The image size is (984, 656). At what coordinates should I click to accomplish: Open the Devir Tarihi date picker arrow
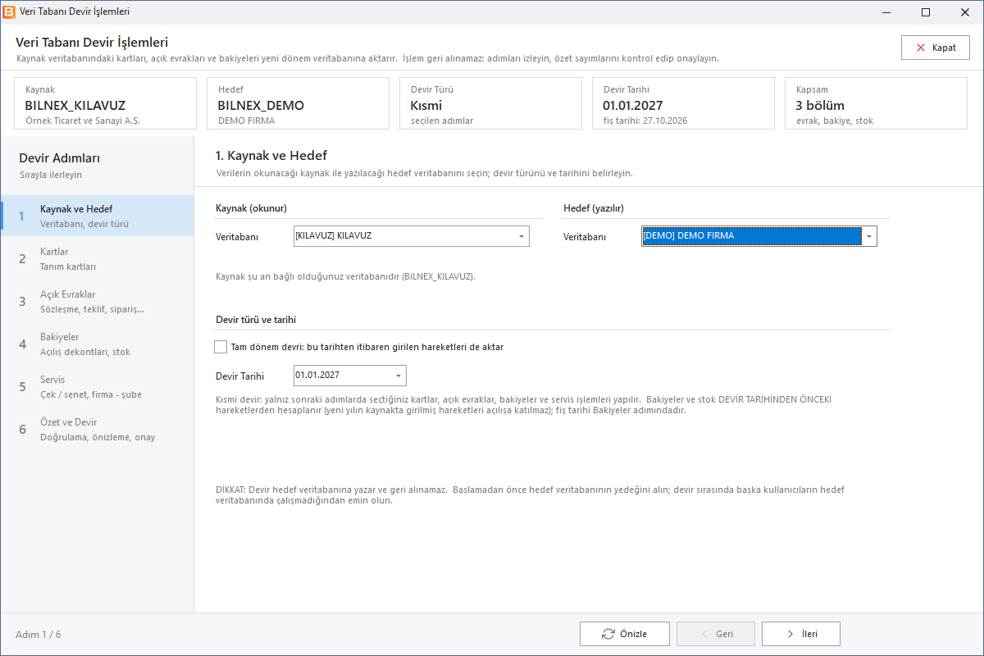click(399, 376)
